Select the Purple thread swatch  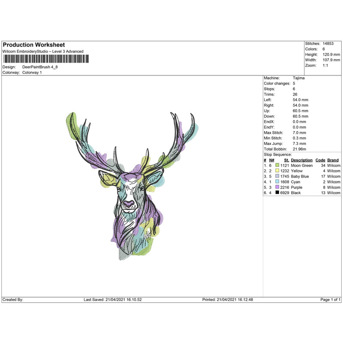[277, 187]
